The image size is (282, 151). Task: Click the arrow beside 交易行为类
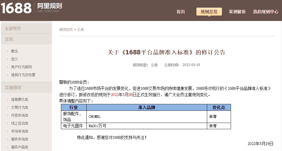tap(8, 107)
